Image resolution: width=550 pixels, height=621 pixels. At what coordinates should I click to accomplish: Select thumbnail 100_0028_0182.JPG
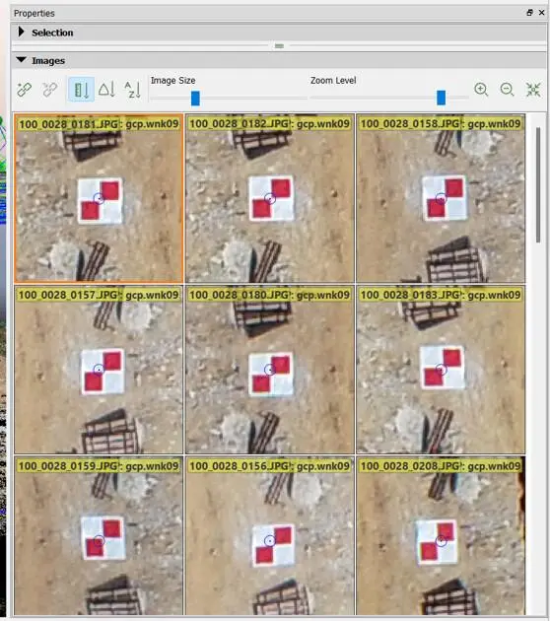pyautogui.click(x=270, y=198)
